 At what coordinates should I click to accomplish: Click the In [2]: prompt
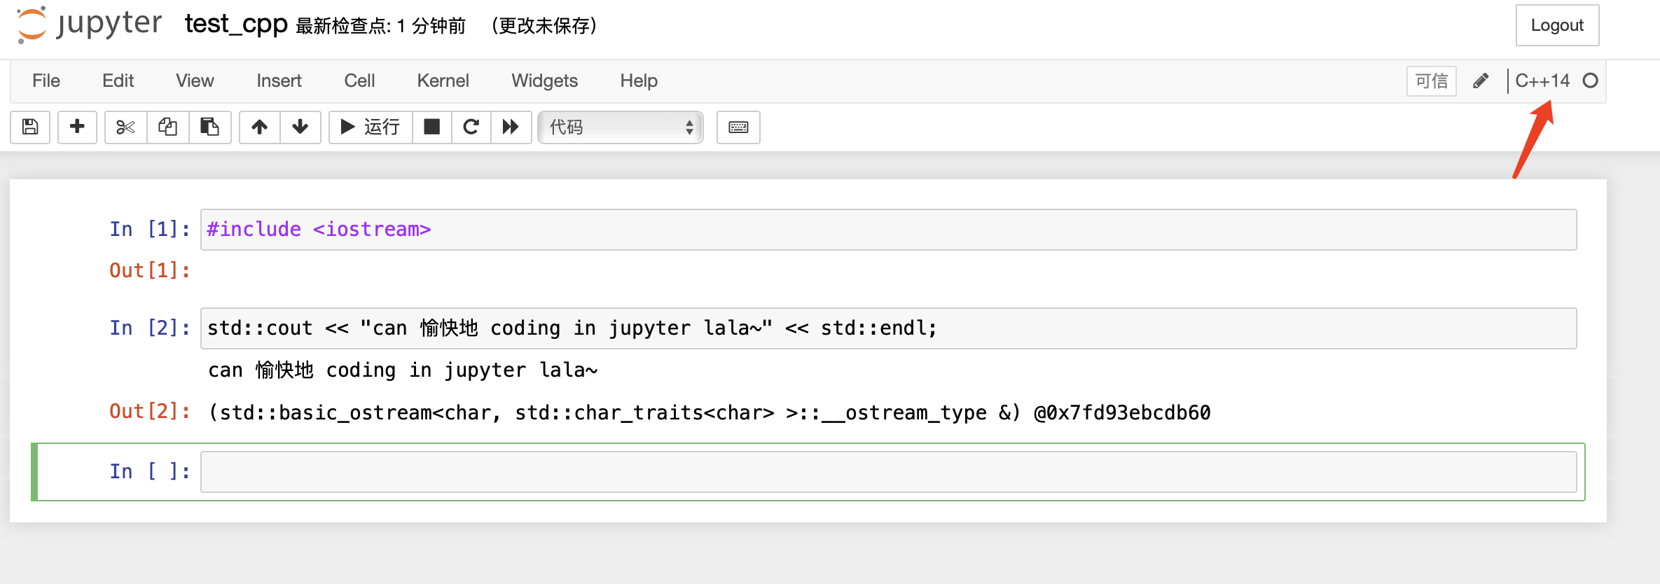pos(150,328)
